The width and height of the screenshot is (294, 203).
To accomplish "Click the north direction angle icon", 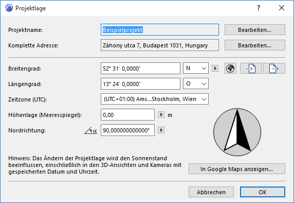I will click(91, 130).
